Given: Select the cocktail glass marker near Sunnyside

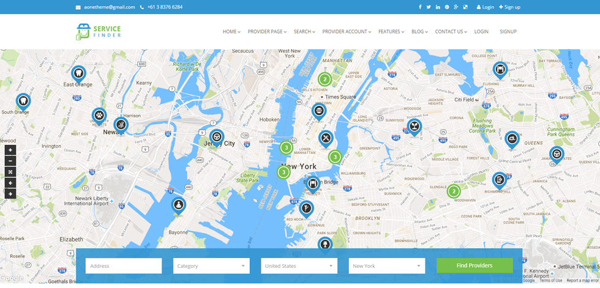Looking at the screenshot, I should click(414, 128).
